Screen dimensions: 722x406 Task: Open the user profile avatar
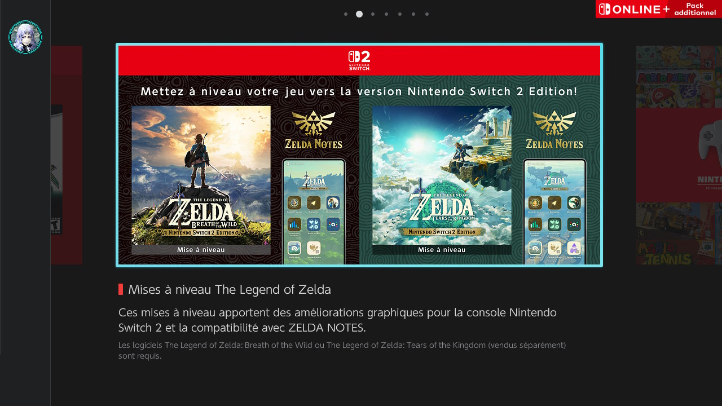(25, 37)
